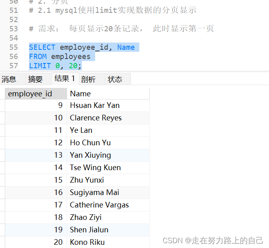Click the comment on line 53
This screenshot has width=269, height=248.
click(x=122, y=28)
